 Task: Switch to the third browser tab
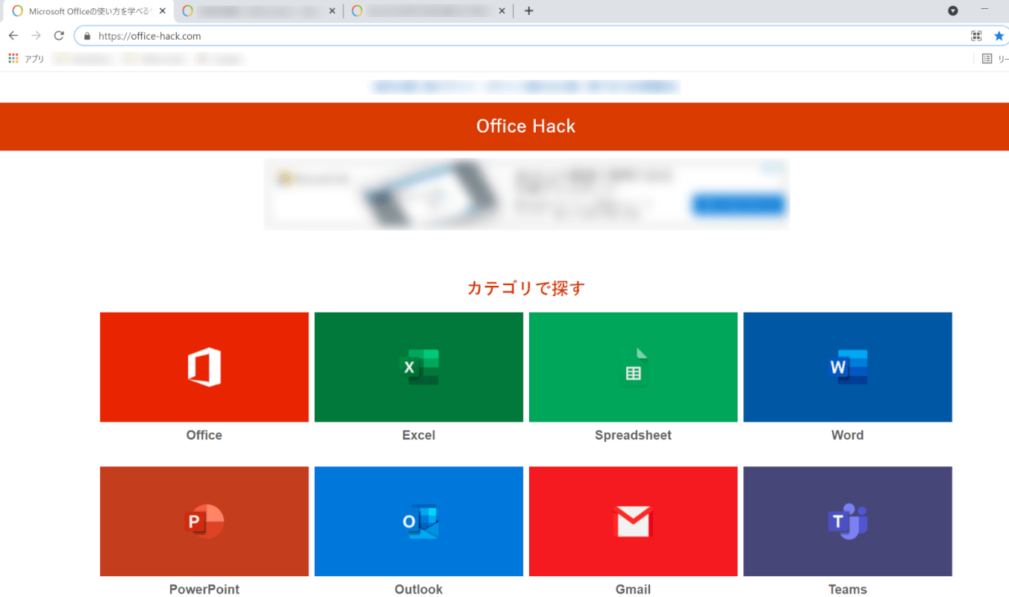(428, 11)
